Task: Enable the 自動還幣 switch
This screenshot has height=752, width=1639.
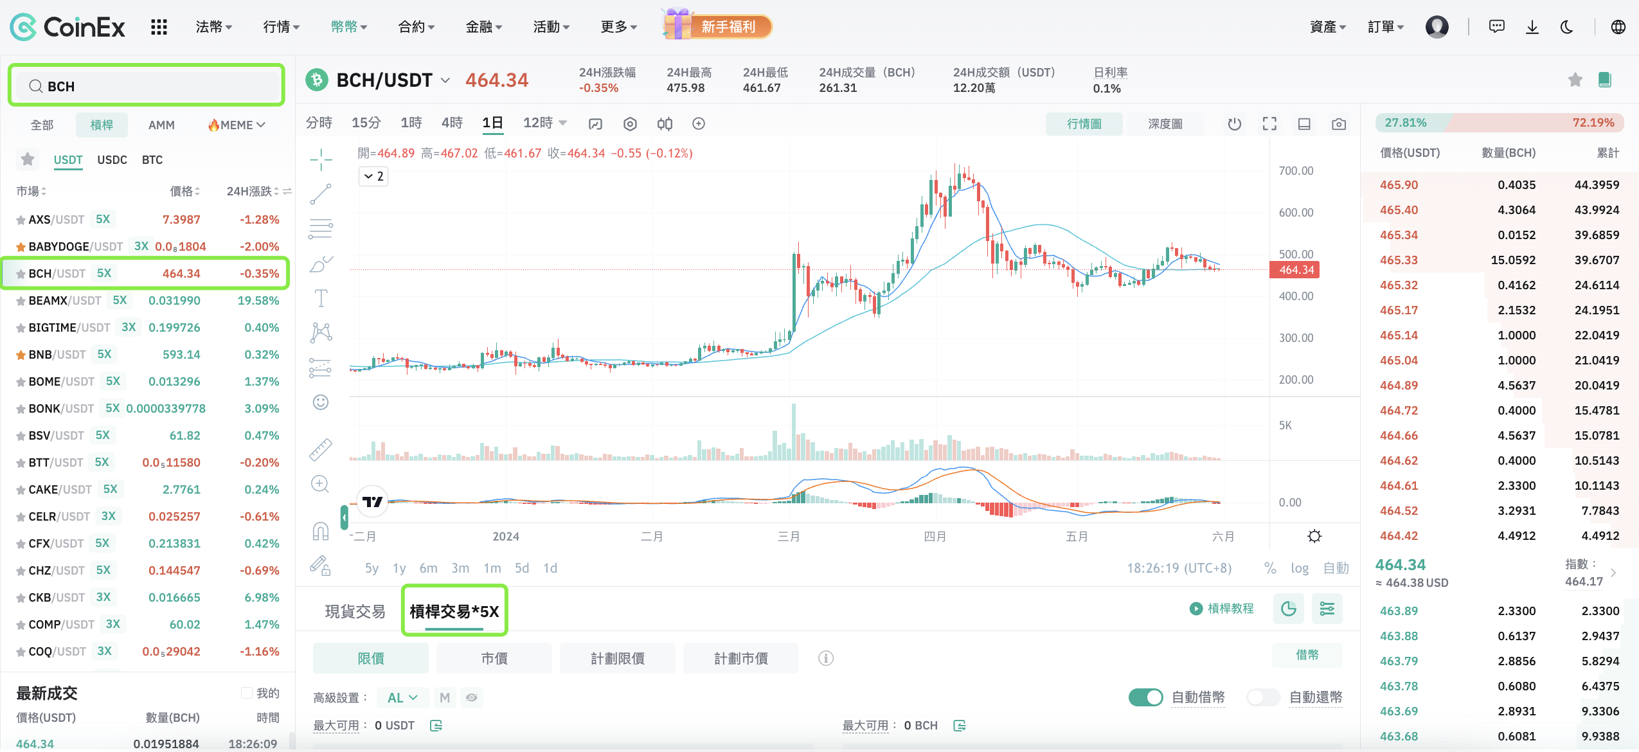Action: tap(1263, 697)
